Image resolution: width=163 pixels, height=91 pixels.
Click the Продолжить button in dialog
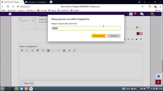click(99, 36)
